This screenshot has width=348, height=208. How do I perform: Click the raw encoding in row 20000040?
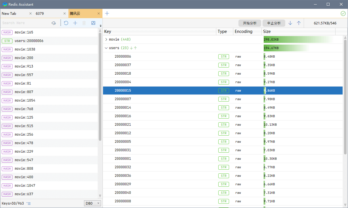click(x=238, y=193)
